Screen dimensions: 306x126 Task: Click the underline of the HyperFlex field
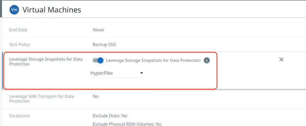click(117, 78)
